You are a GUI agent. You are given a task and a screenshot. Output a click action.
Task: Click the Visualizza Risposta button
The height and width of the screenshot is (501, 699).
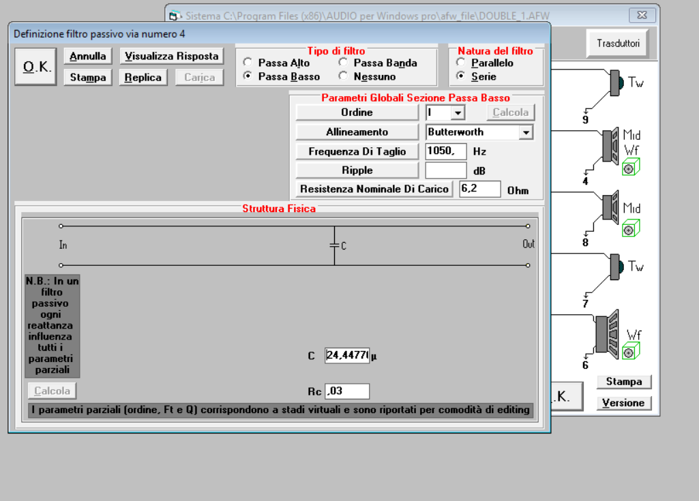point(172,56)
